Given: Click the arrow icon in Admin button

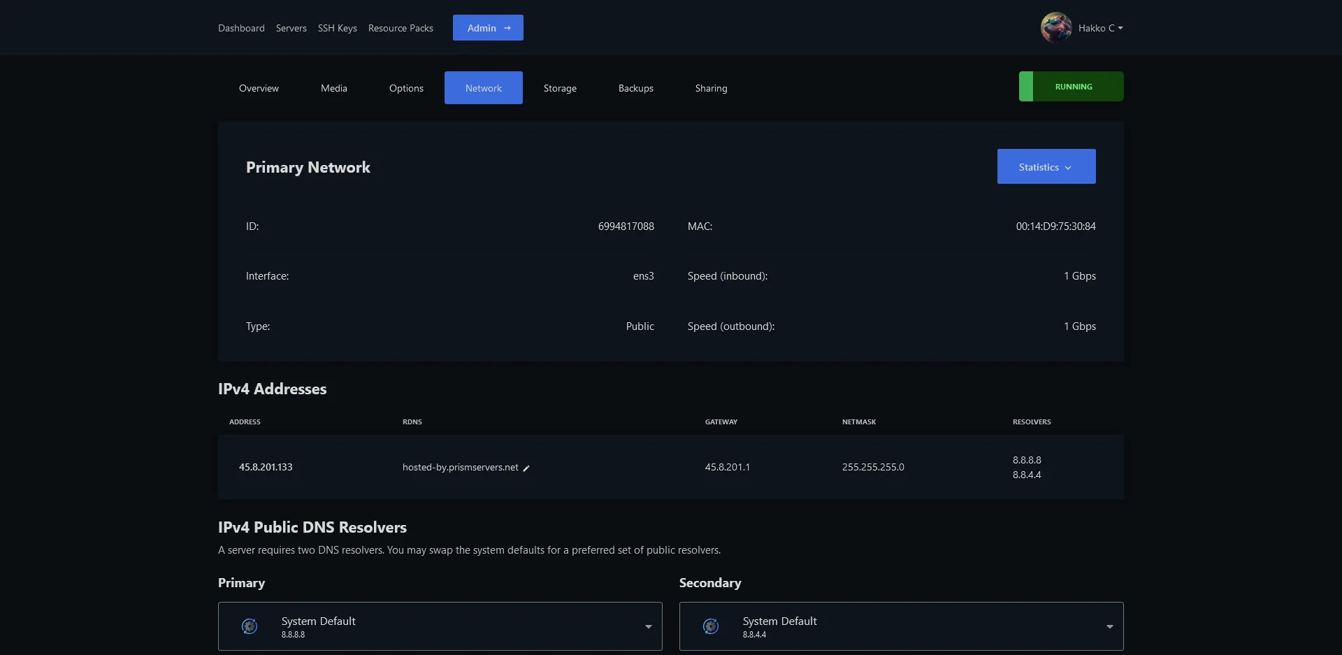Looking at the screenshot, I should pyautogui.click(x=507, y=28).
